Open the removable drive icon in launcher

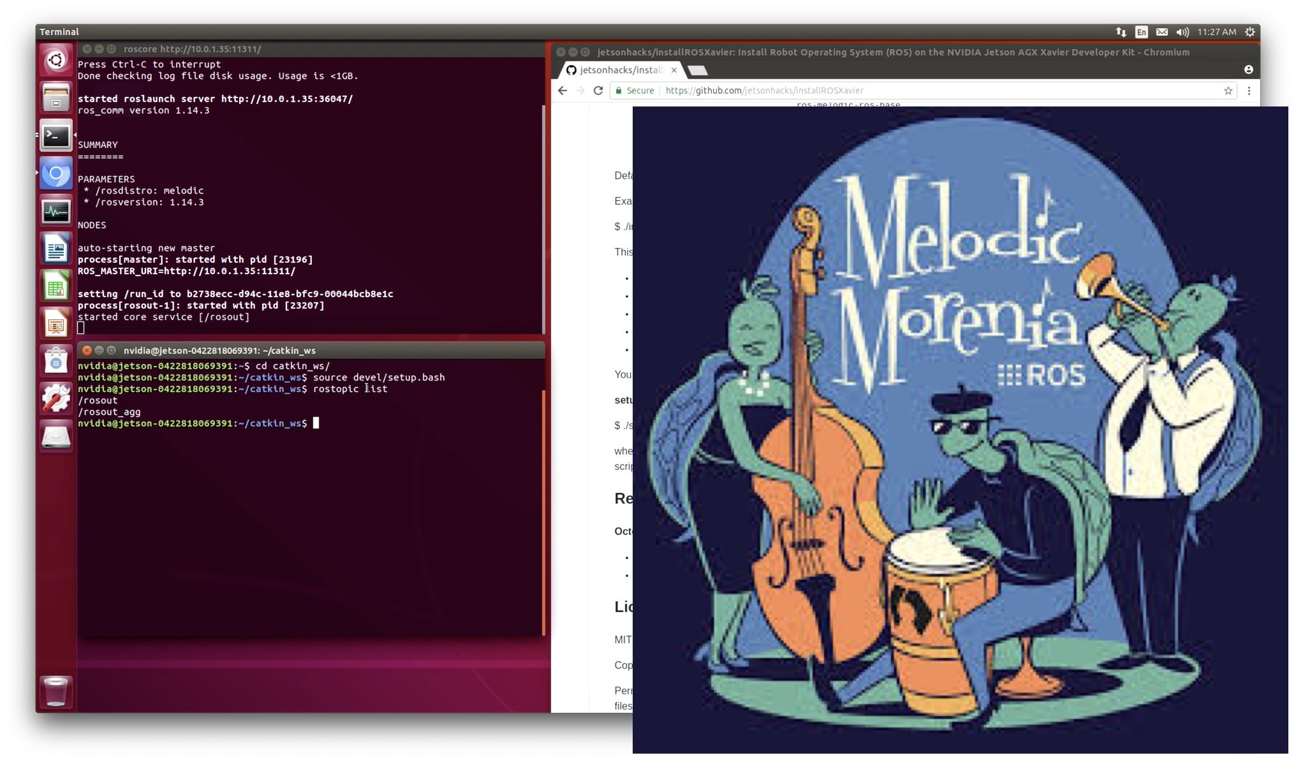coord(56,436)
